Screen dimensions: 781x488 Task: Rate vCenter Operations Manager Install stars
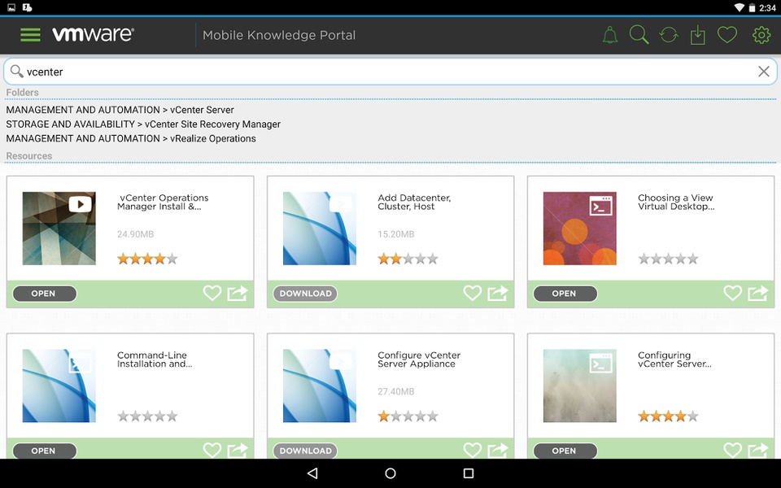point(147,259)
